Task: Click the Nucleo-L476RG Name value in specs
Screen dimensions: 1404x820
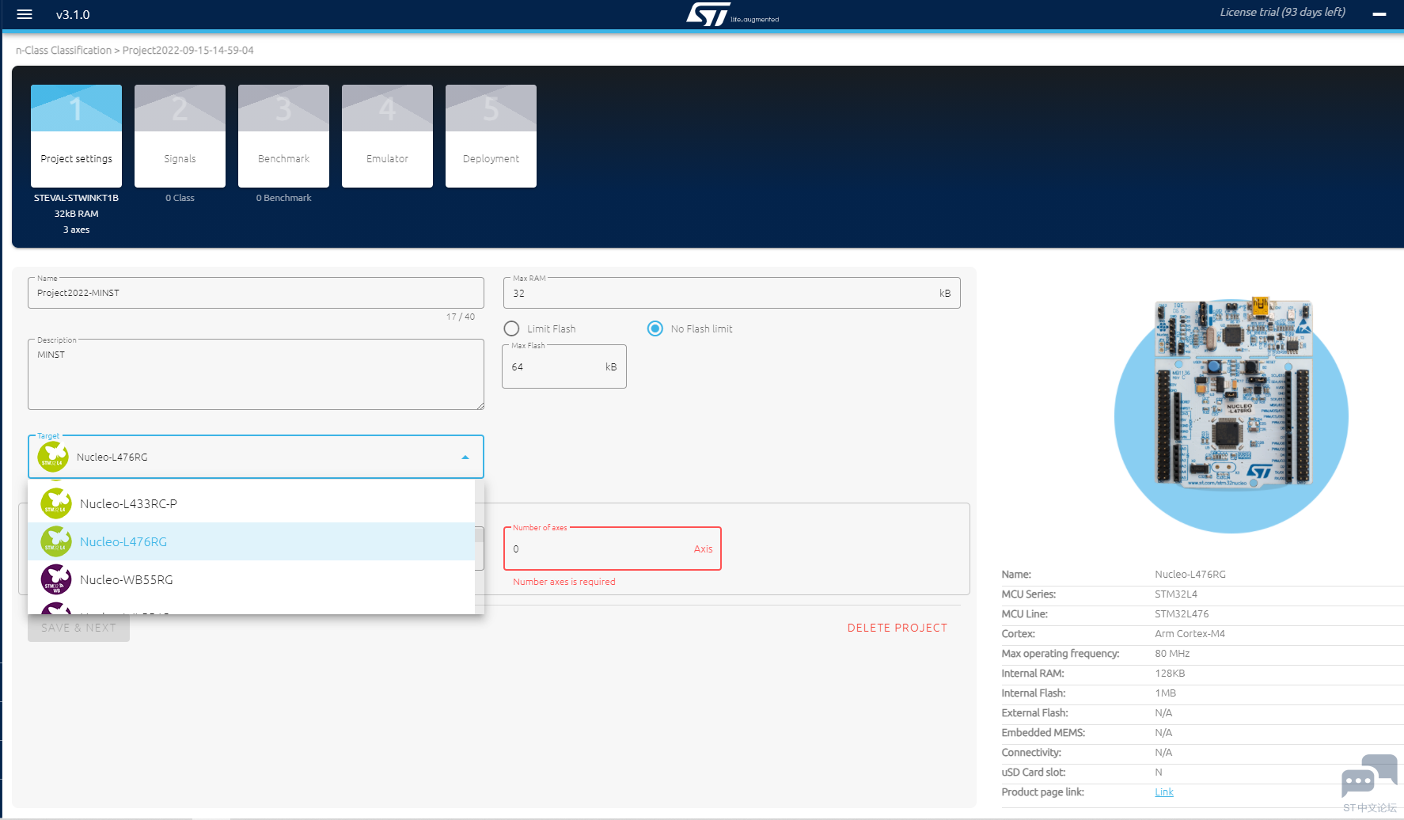Action: [1190, 575]
